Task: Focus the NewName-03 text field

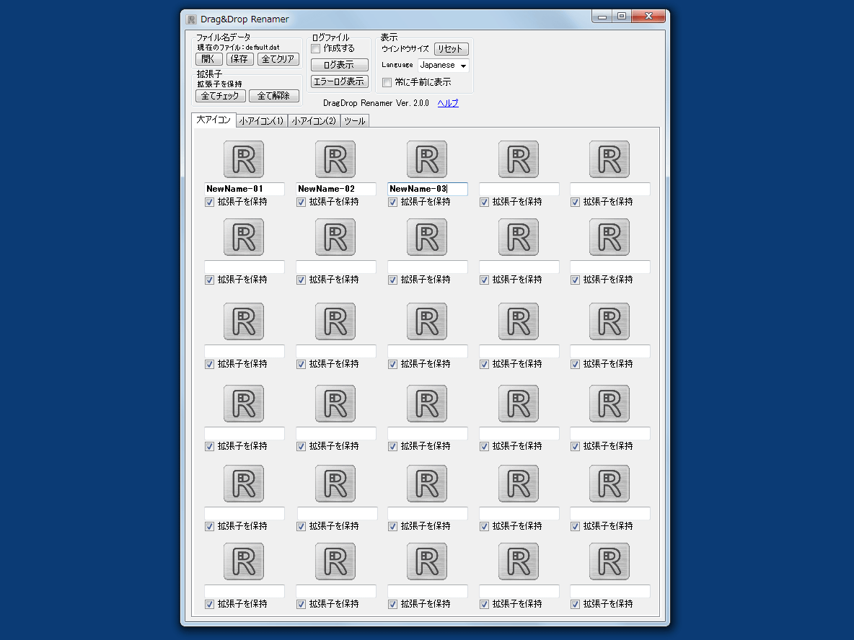Action: pos(427,189)
